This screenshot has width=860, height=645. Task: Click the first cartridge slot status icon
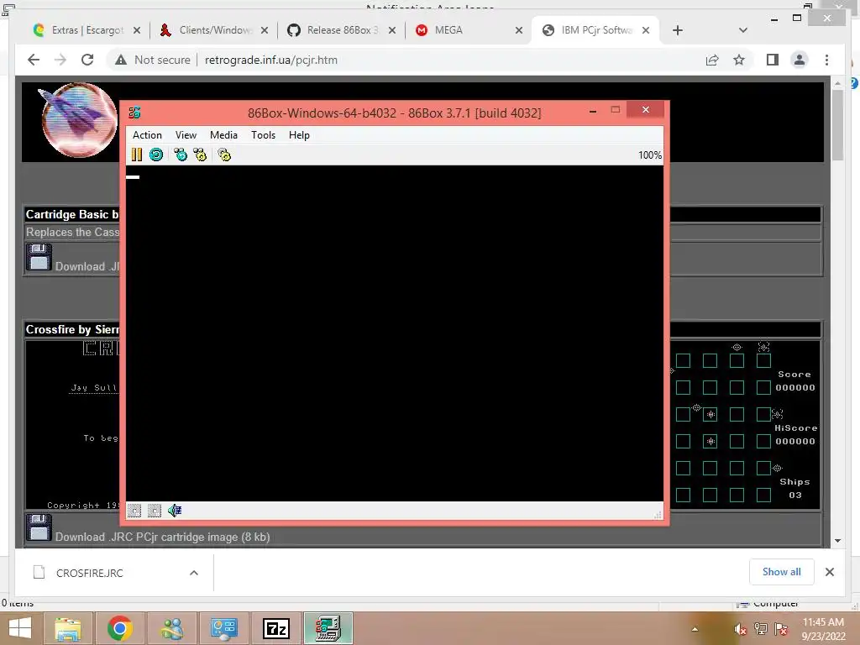coord(134,511)
